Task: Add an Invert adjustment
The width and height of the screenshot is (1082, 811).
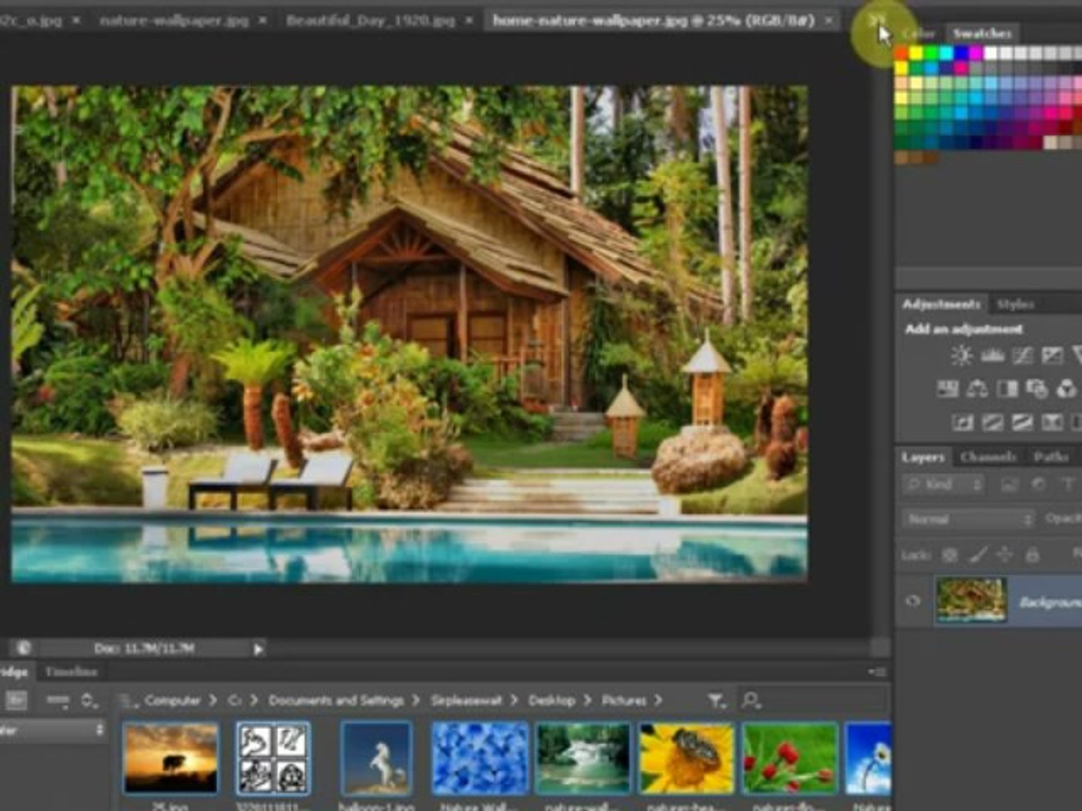Action: coord(963,422)
